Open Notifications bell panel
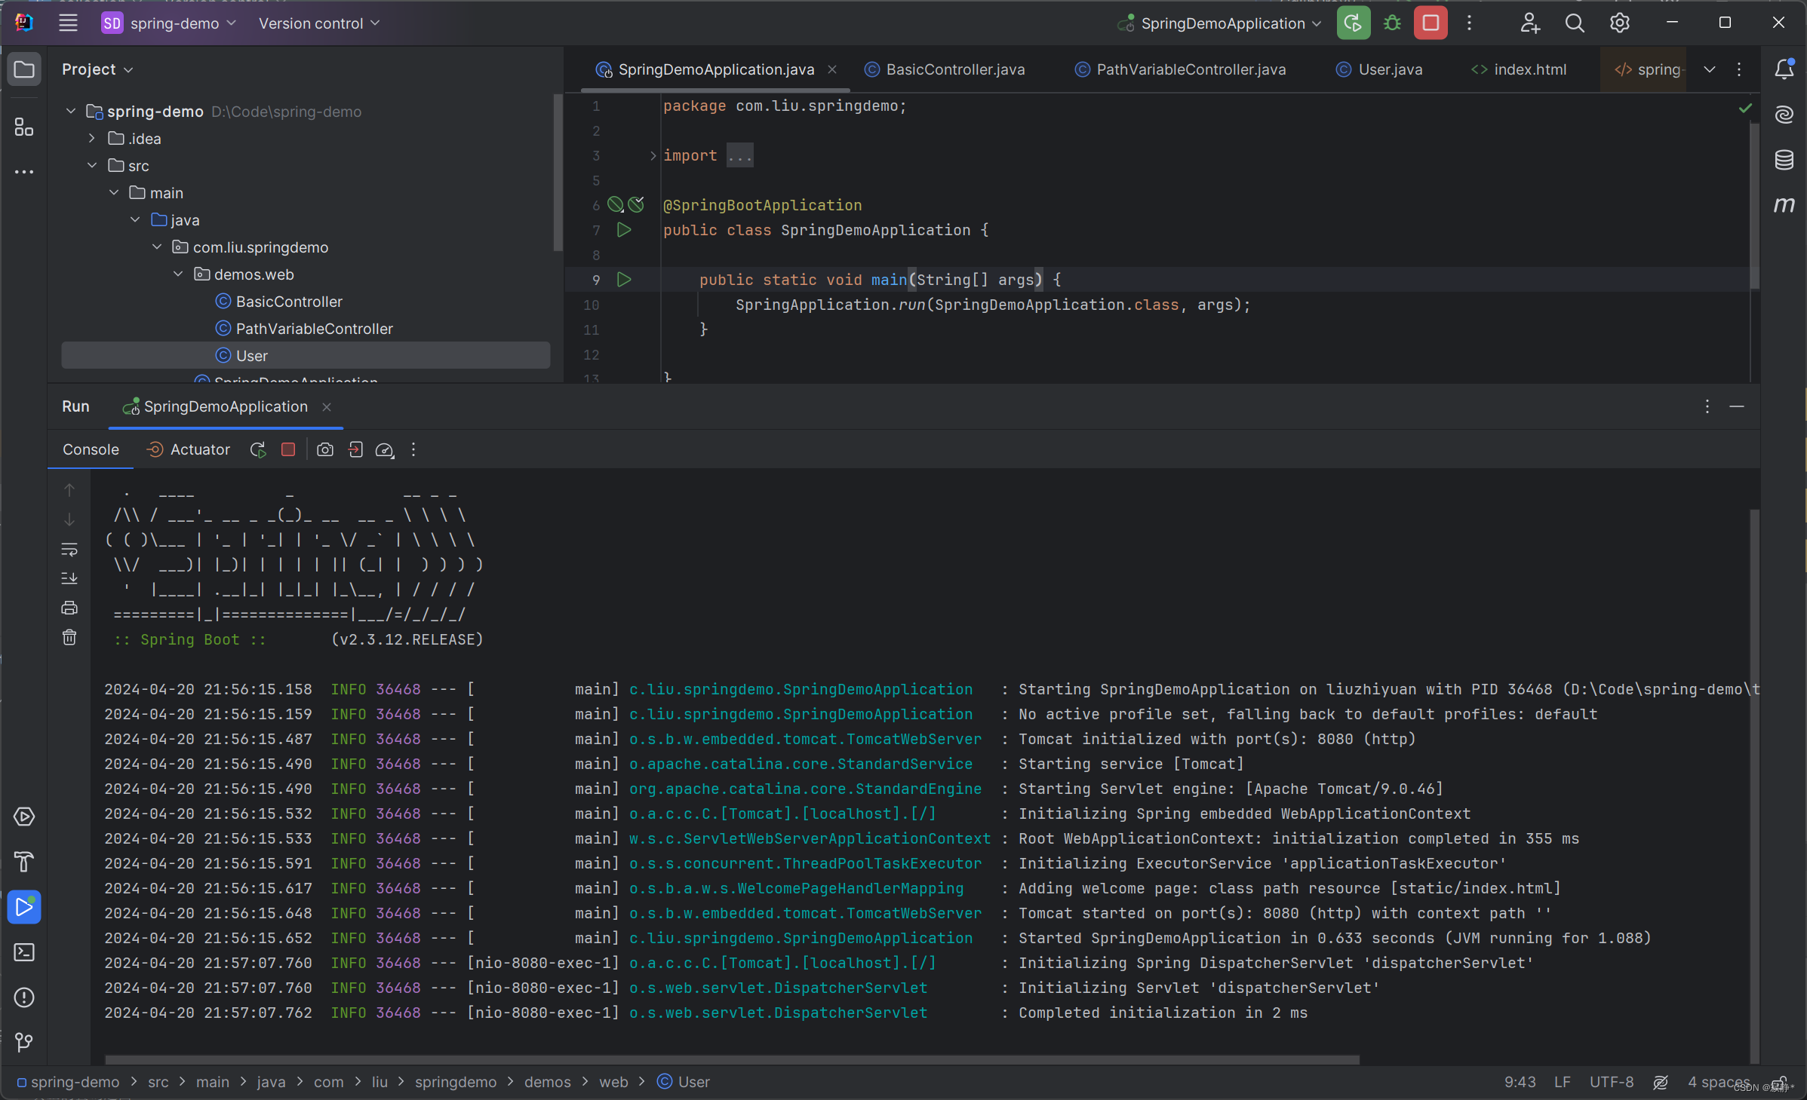 click(x=1784, y=69)
